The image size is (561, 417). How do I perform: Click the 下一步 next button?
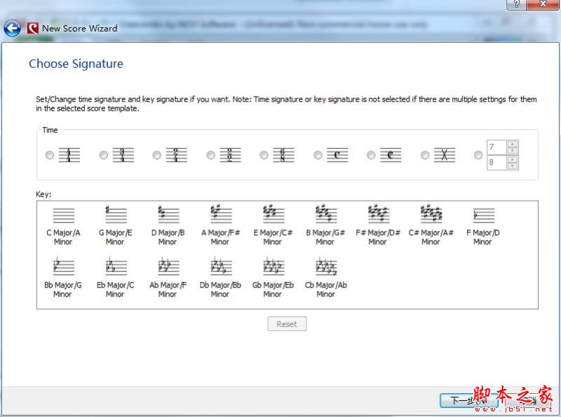coord(468,401)
